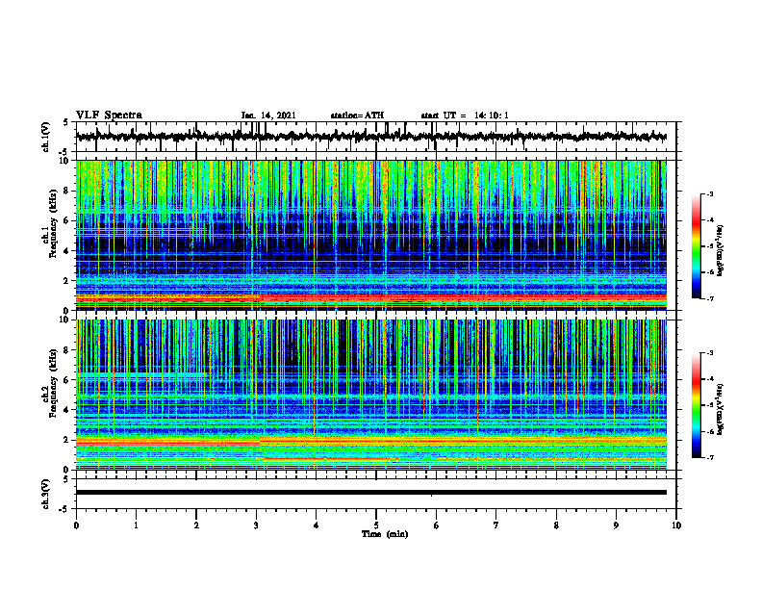
Task: Click the ch.2 spectrogram color scale bar
Action: tap(697, 405)
